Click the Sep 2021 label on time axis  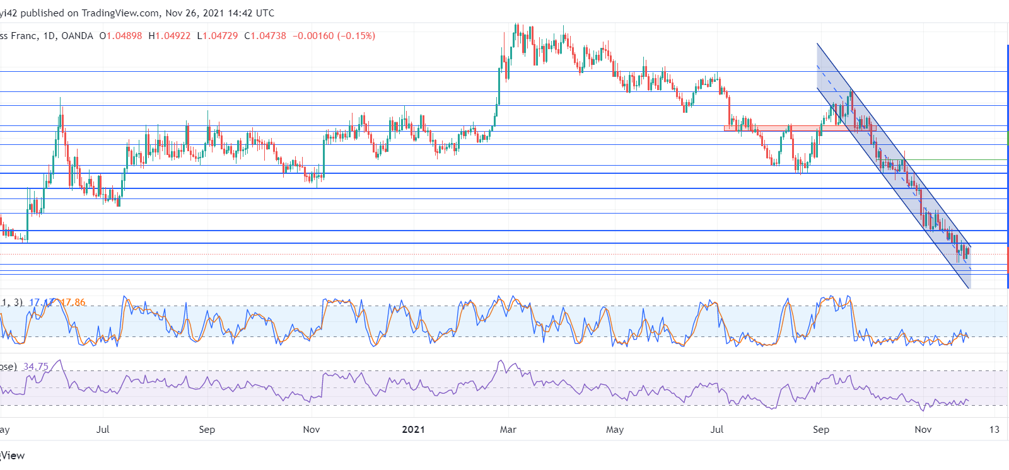coord(821,430)
